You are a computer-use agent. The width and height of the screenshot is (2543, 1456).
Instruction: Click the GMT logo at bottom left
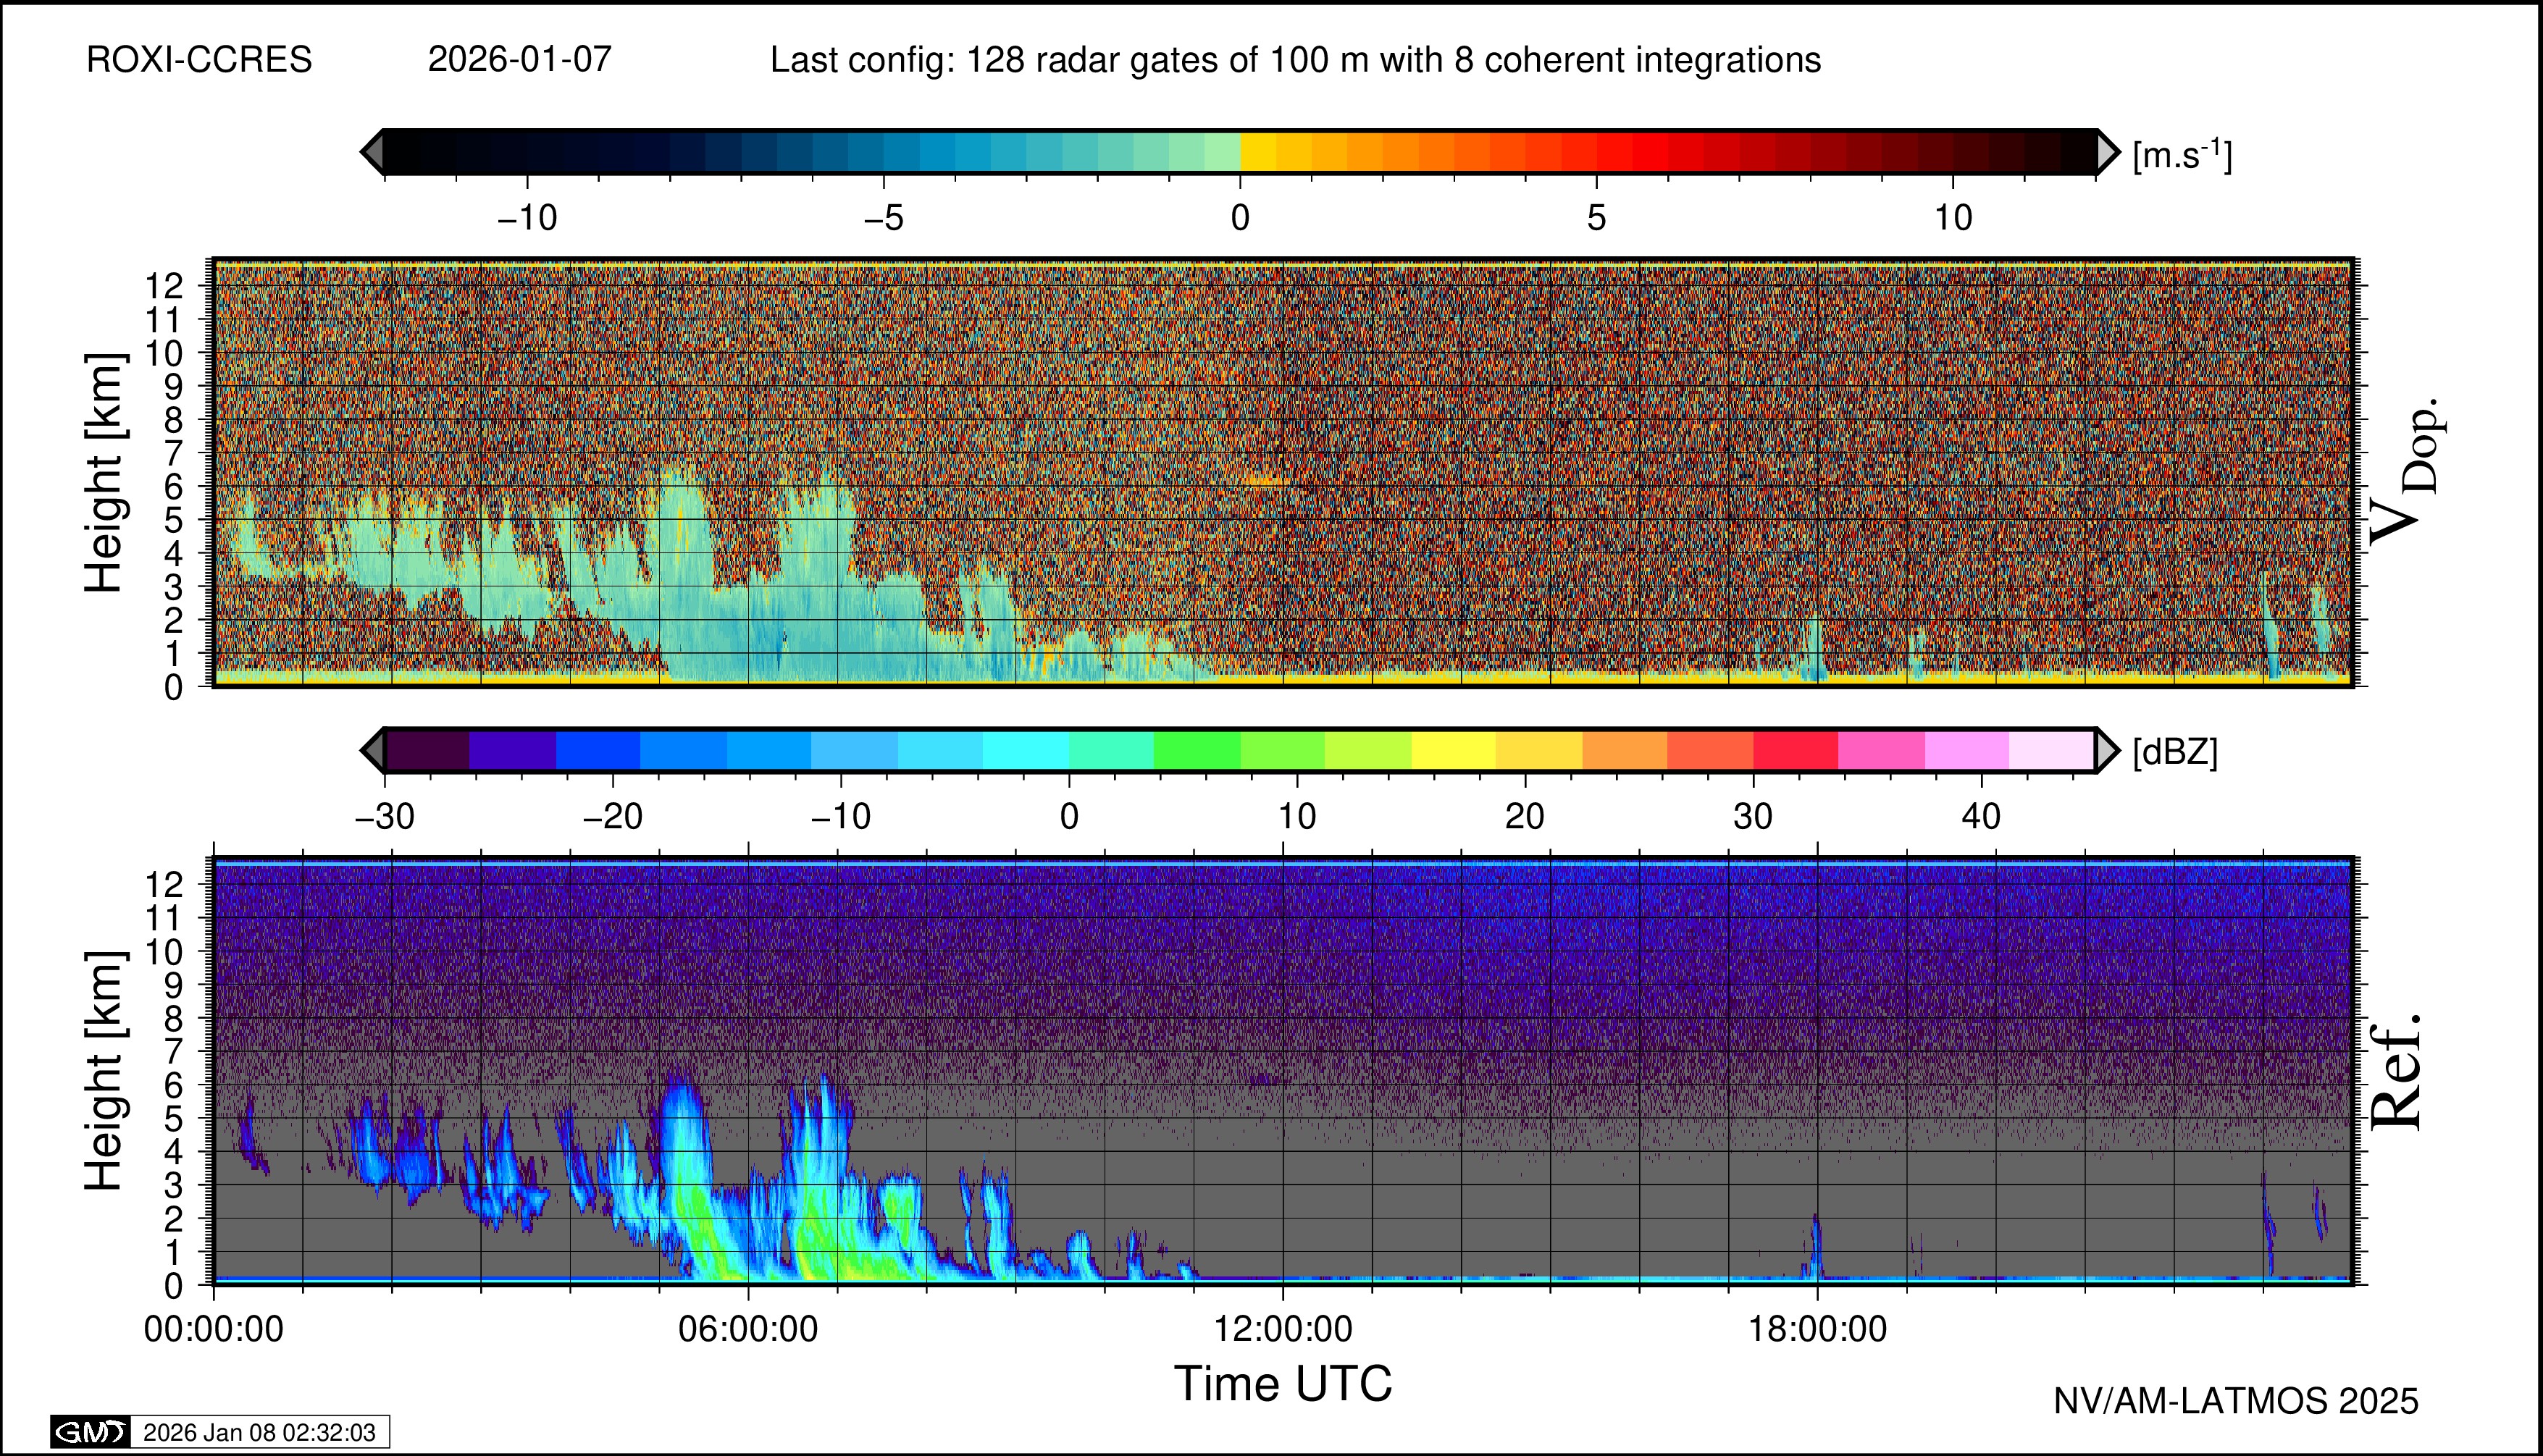coord(90,1432)
